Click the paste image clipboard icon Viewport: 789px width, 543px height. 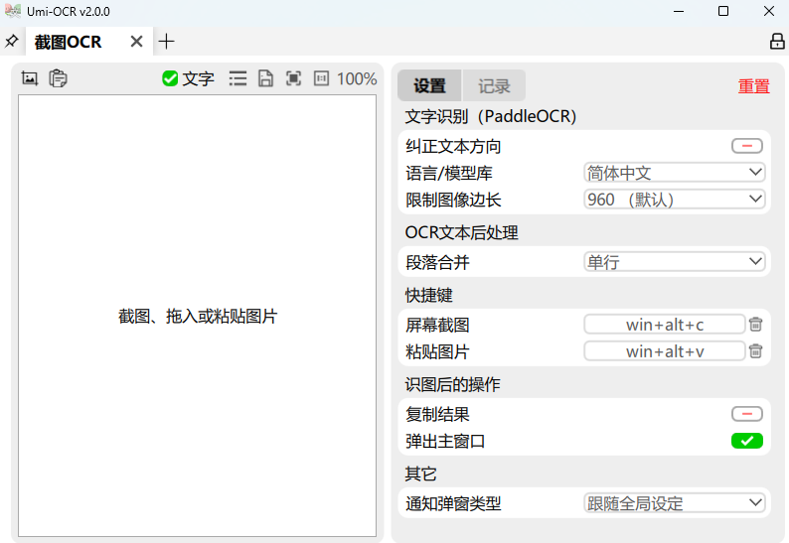coord(58,78)
